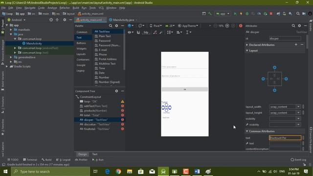Screen dimensions: 313x176
Task: Expand Declared Attributes section
Action: 247,45
